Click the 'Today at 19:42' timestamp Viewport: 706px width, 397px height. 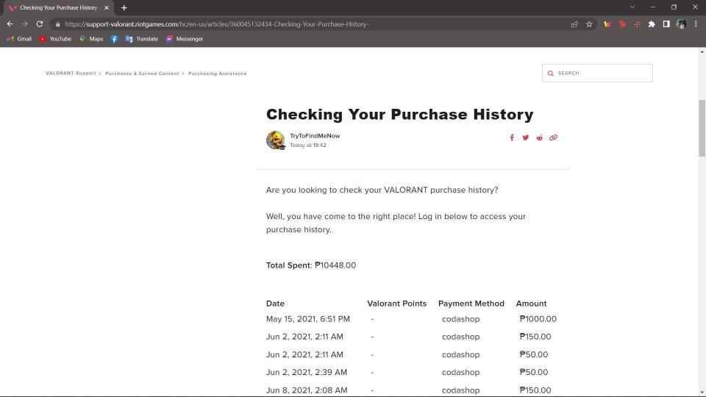[x=308, y=146]
